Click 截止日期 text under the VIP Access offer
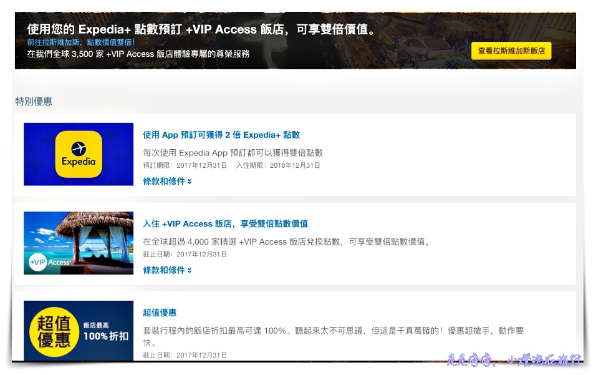The height and width of the screenshot is (375, 596). tap(185, 255)
